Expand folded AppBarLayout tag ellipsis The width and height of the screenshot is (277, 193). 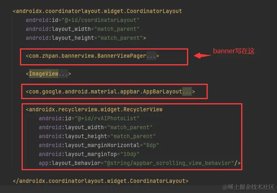187,91
